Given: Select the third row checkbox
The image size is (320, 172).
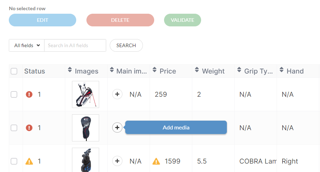Looking at the screenshot, I should point(14,161).
